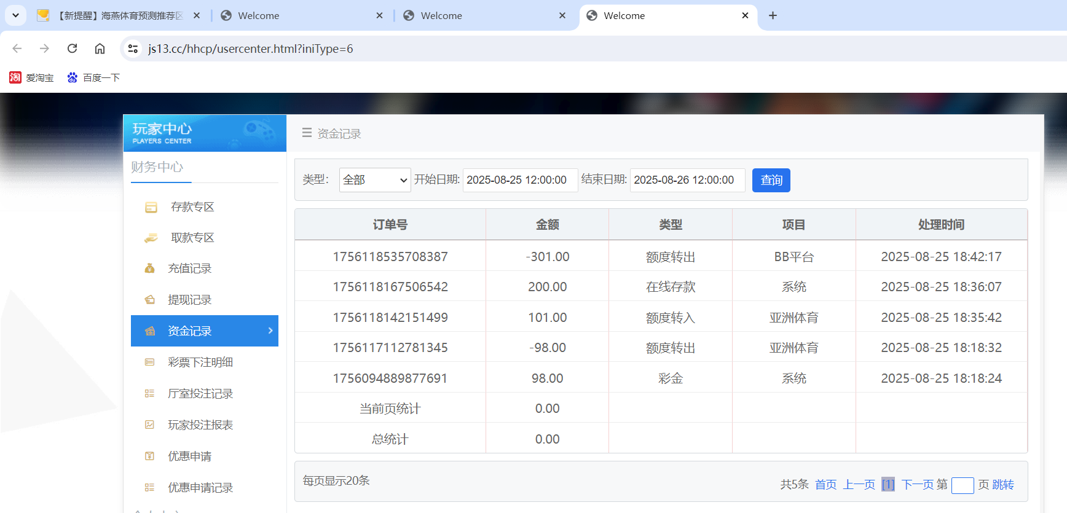This screenshot has height=513, width=1067.
Task: Open the 百度一下 bookmark
Action: [x=94, y=77]
